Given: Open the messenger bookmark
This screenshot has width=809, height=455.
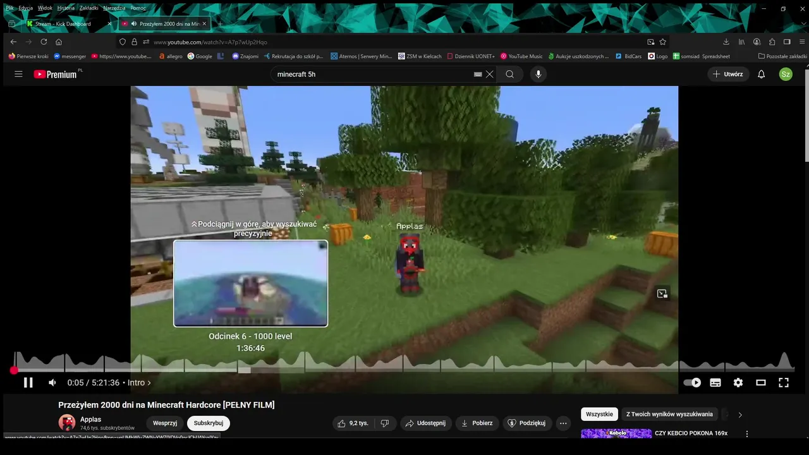Looking at the screenshot, I should point(70,56).
